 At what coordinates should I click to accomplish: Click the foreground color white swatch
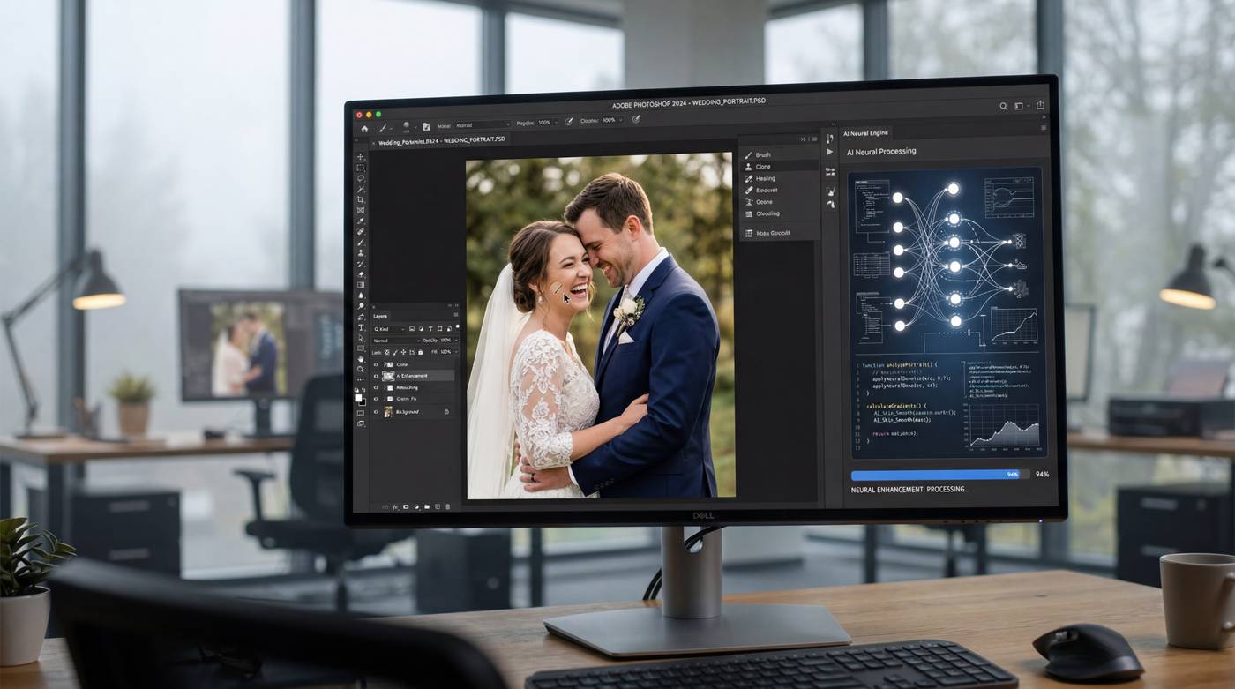click(358, 398)
